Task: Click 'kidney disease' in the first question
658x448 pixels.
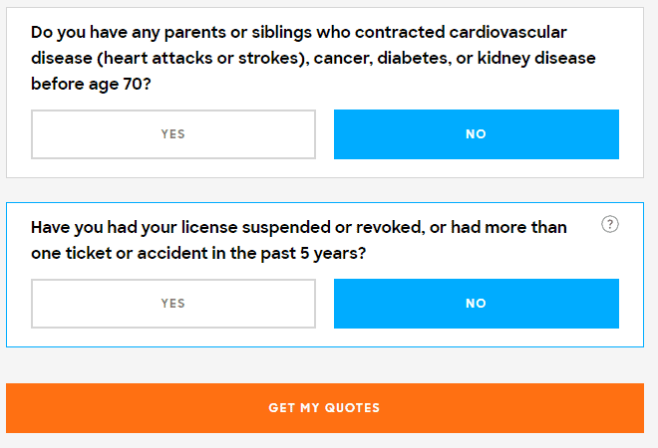Action: (x=536, y=59)
